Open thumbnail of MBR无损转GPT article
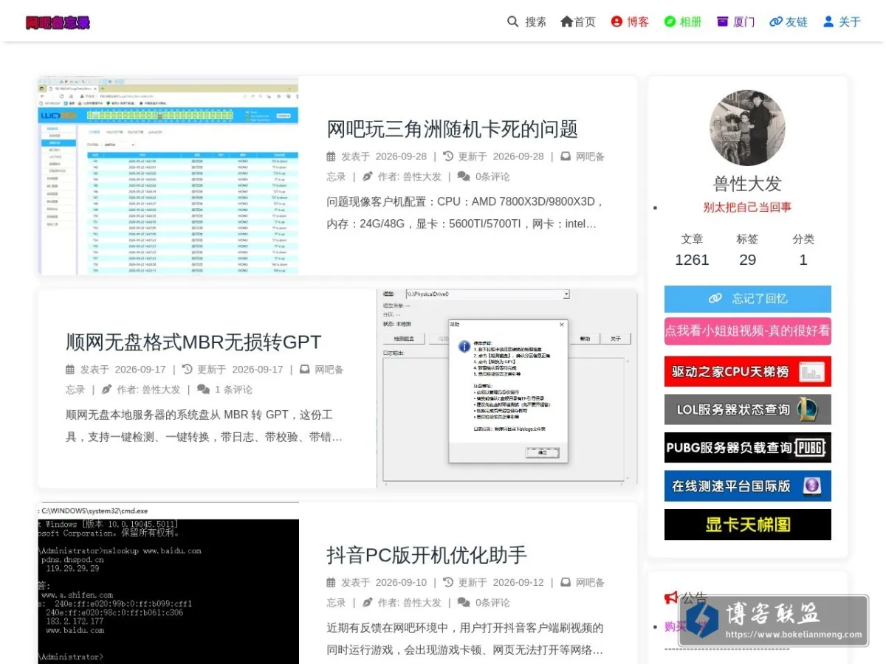This screenshot has width=886, height=664. click(x=507, y=388)
